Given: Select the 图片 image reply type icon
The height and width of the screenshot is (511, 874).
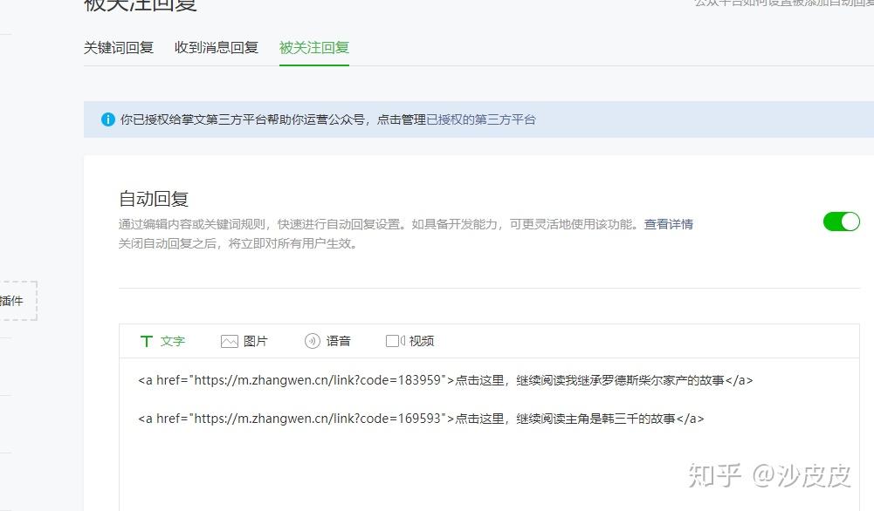Looking at the screenshot, I should pyautogui.click(x=256, y=341).
